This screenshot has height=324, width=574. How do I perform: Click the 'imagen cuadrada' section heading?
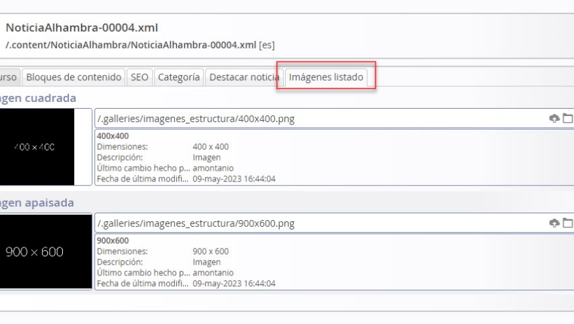(x=38, y=98)
